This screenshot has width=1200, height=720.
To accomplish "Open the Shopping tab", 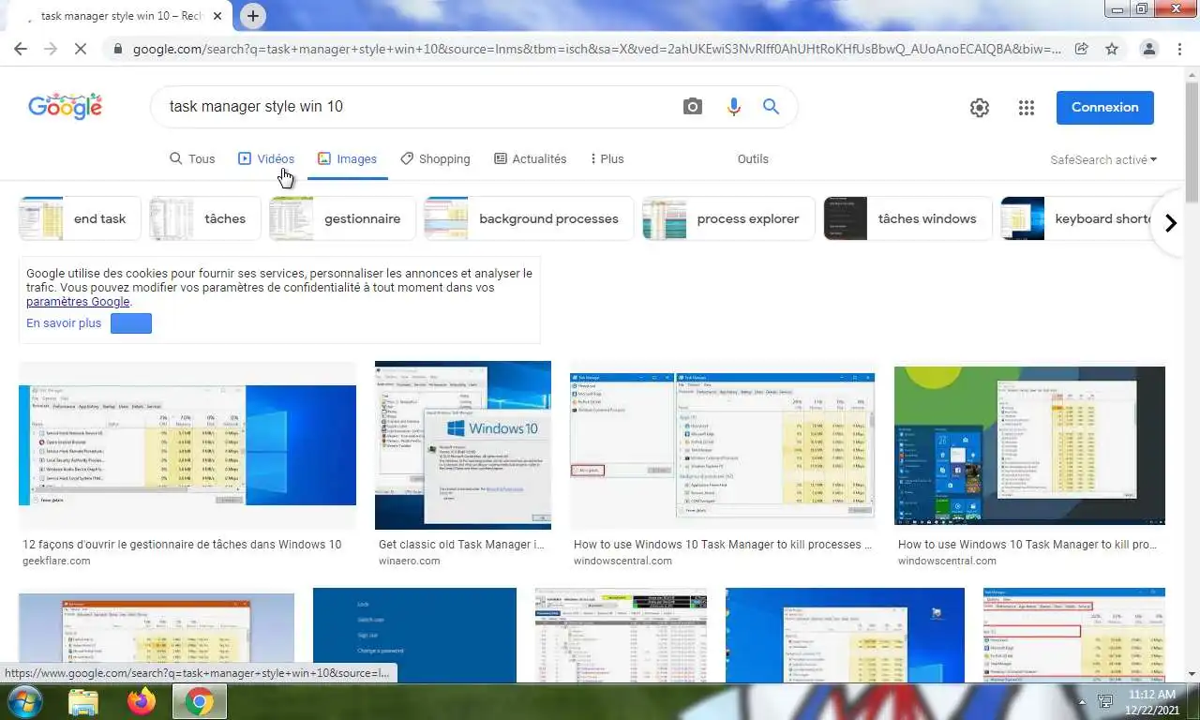I will (435, 159).
